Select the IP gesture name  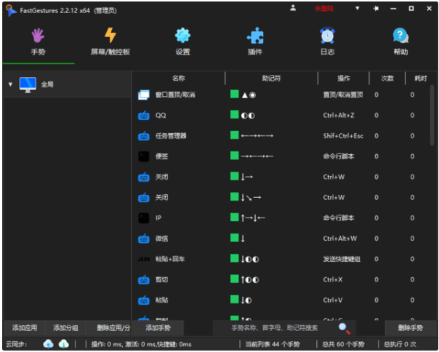tap(158, 218)
